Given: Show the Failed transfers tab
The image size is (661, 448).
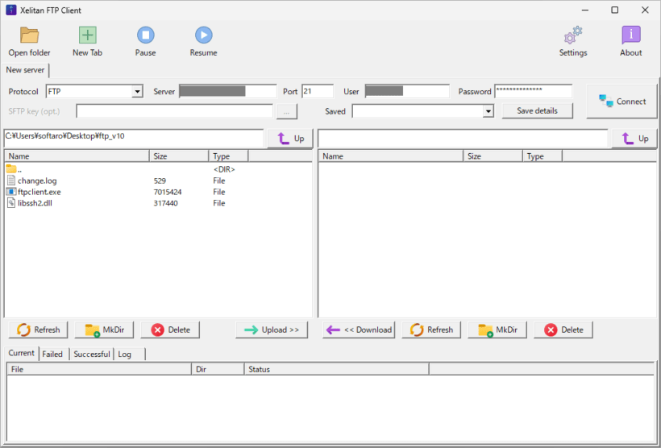Looking at the screenshot, I should tap(52, 355).
